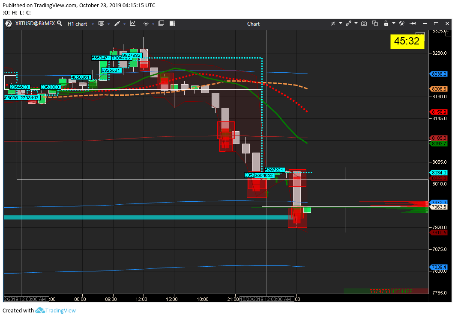The width and height of the screenshot is (455, 318).
Task: Click the 8034.0 cyan price label
Action: point(438,173)
